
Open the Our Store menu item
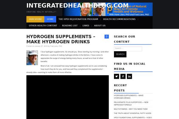[35, 19]
